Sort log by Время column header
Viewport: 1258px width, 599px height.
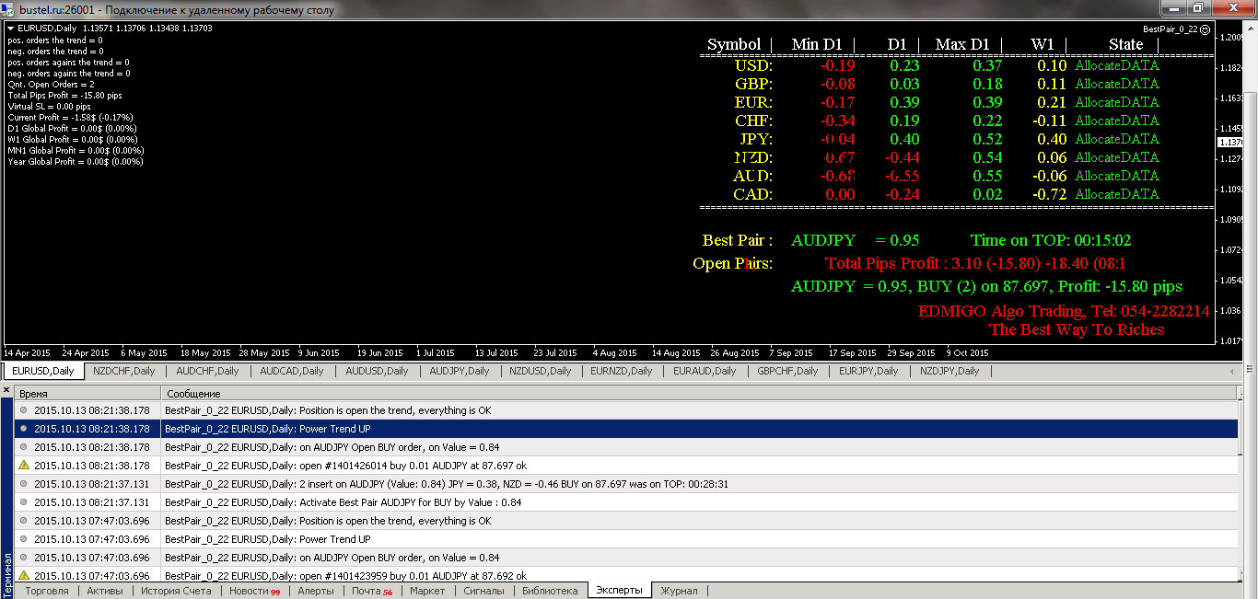coord(87,393)
